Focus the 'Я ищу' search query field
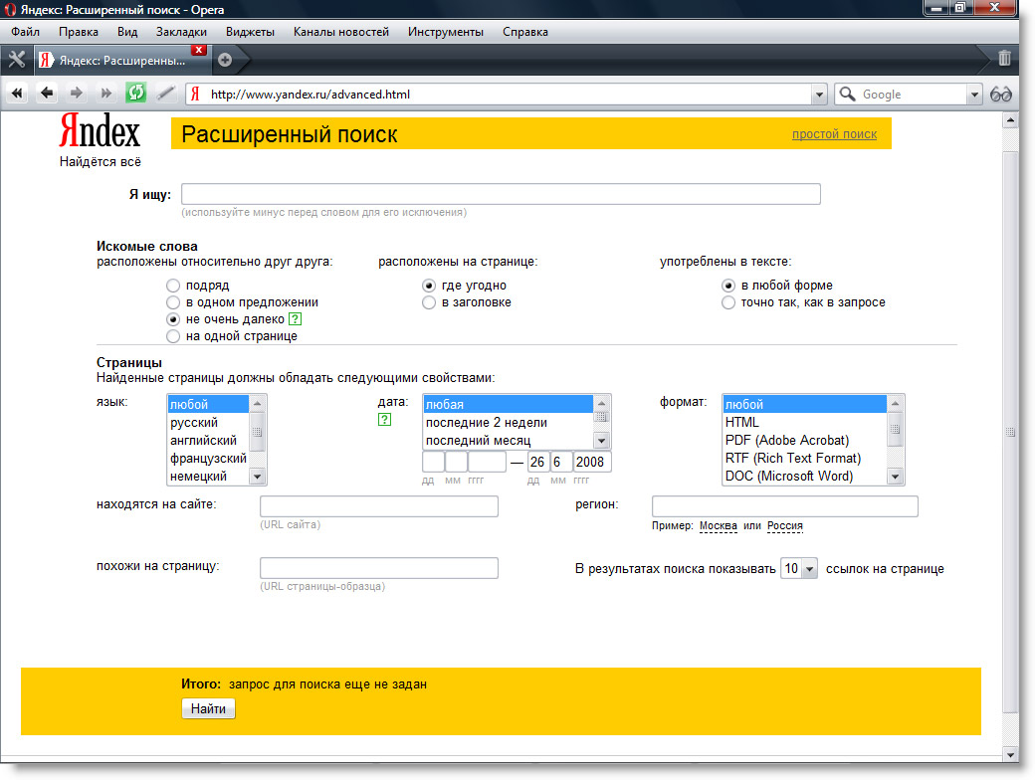The height and width of the screenshot is (780, 1035). point(501,194)
